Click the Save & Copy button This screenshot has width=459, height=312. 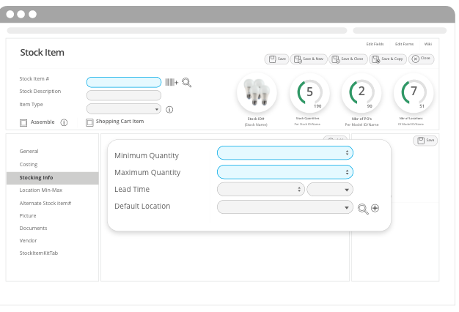(x=388, y=59)
